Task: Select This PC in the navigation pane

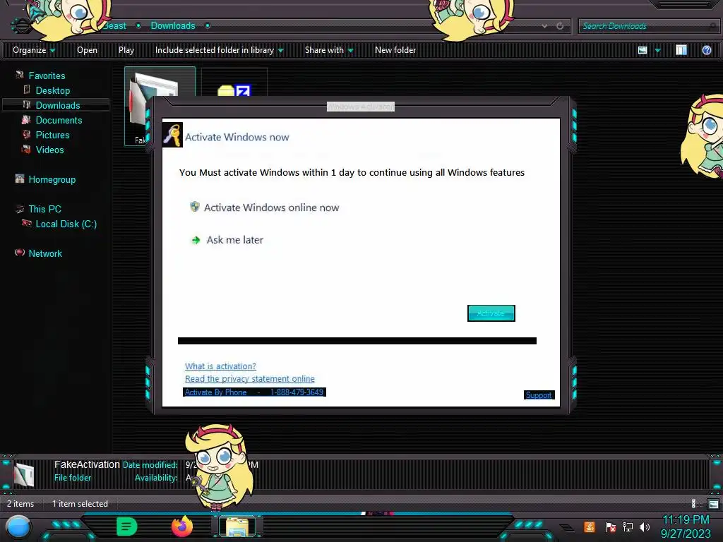Action: click(x=44, y=209)
